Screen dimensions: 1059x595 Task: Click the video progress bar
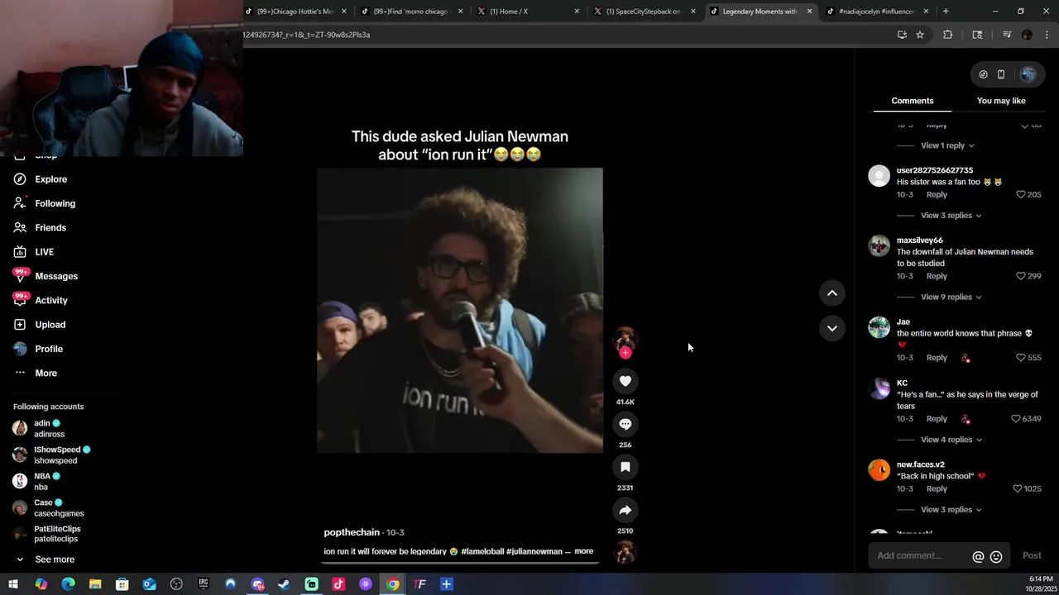(460, 563)
